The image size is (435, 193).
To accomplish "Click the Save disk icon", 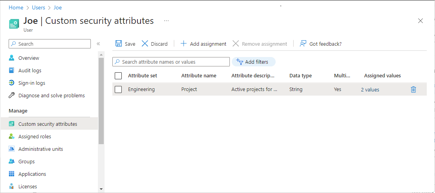I will tap(119, 44).
